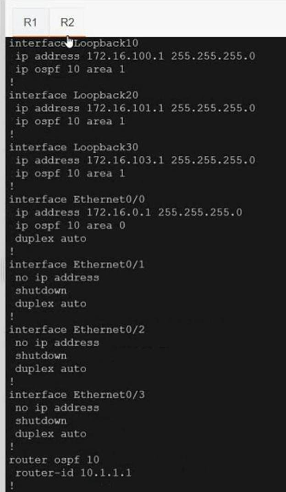Click "ip ospf 10 area 1" under Loopback10
This screenshot has height=492, width=286.
point(70,70)
